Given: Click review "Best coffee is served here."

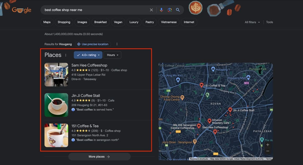Looking at the screenshot, I should click(95, 110).
